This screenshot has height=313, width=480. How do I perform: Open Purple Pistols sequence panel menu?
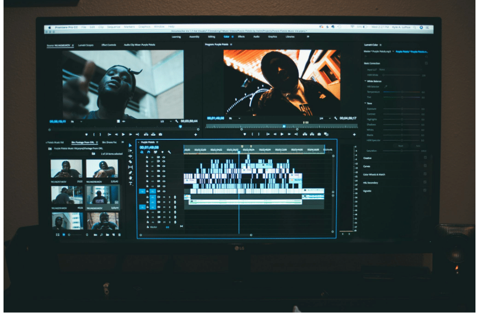[157, 142]
